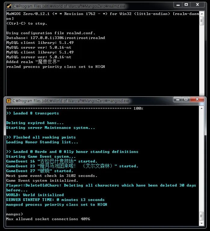Click the 'GameEvent 16' started line
Image resolution: width=210 pixels, height=231 pixels.
(x=52, y=161)
